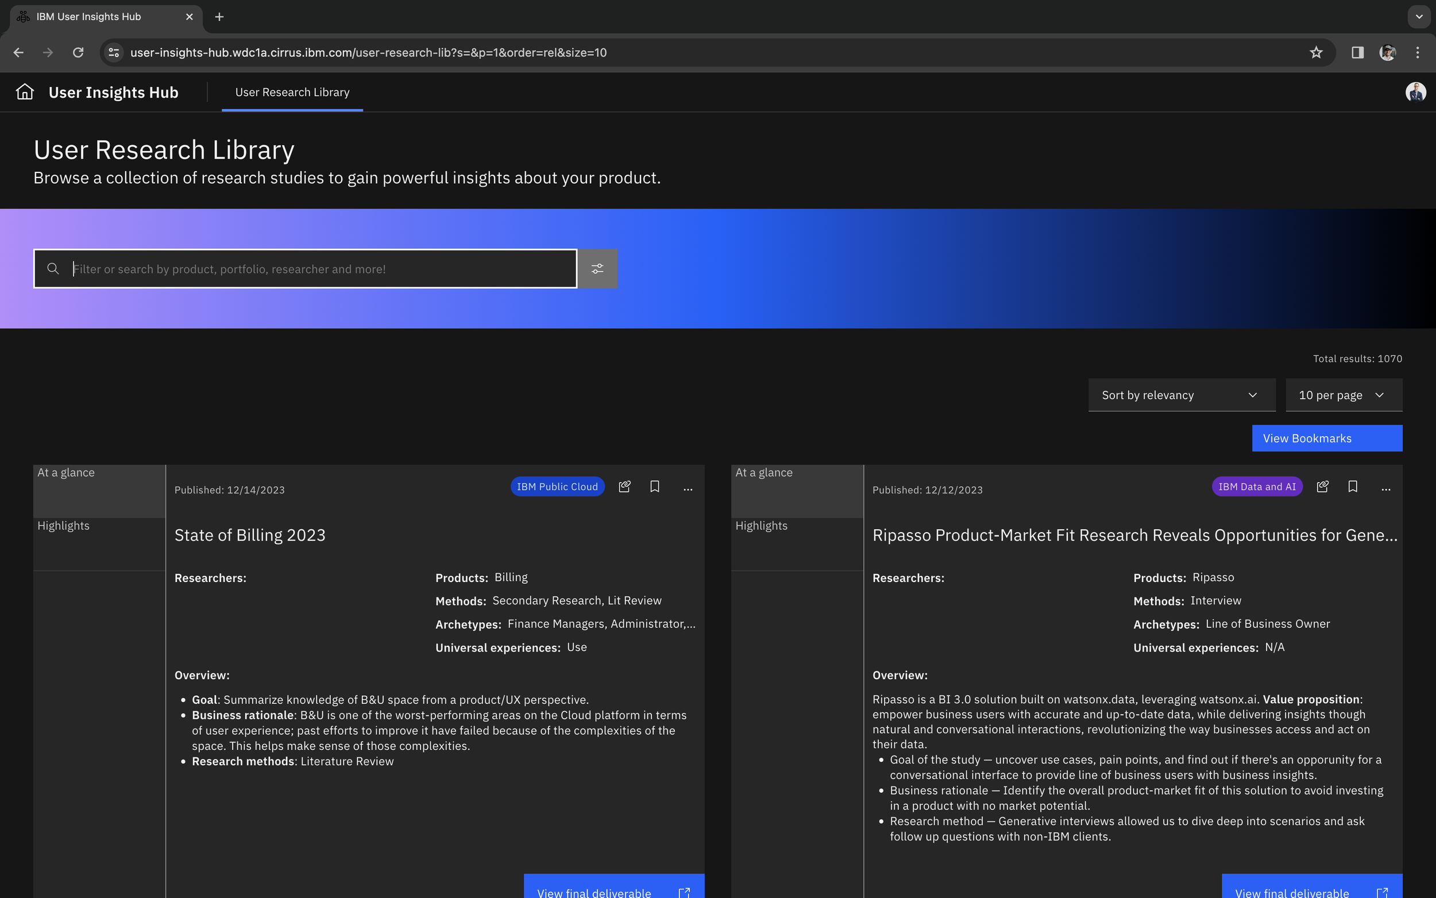Click the Products value Billing
Screen dimensions: 1436x898
click(511, 577)
